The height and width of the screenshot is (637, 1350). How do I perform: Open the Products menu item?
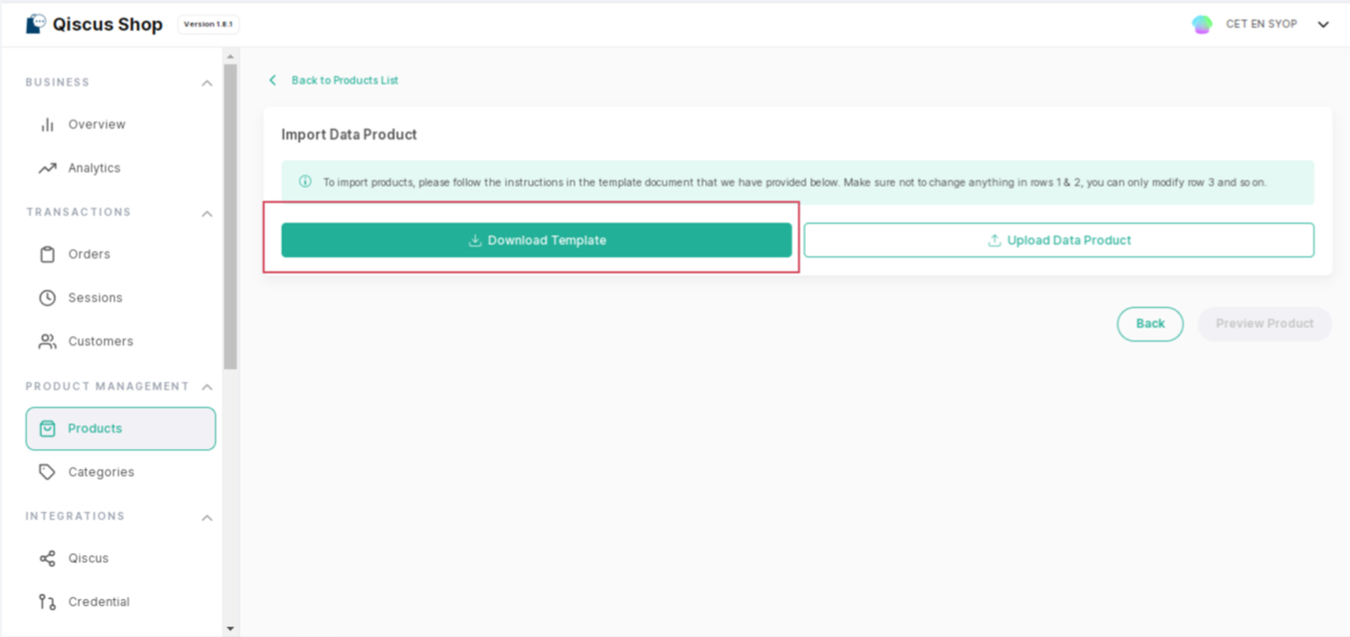coord(121,428)
